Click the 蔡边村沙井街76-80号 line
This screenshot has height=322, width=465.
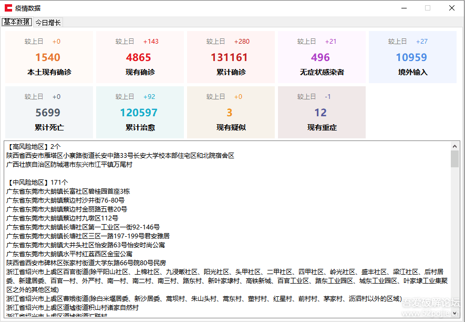coord(65,200)
